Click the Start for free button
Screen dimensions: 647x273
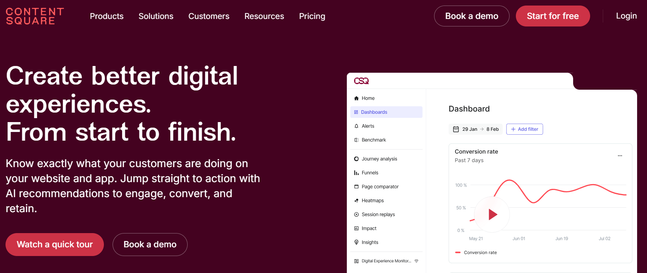click(553, 16)
